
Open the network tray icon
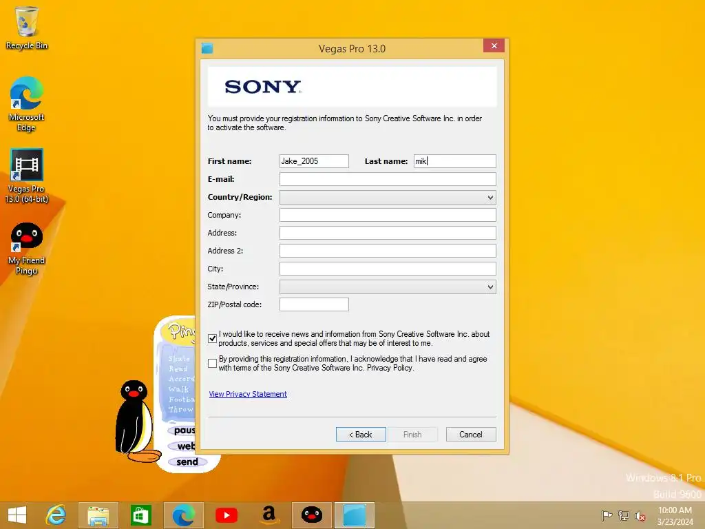(624, 515)
